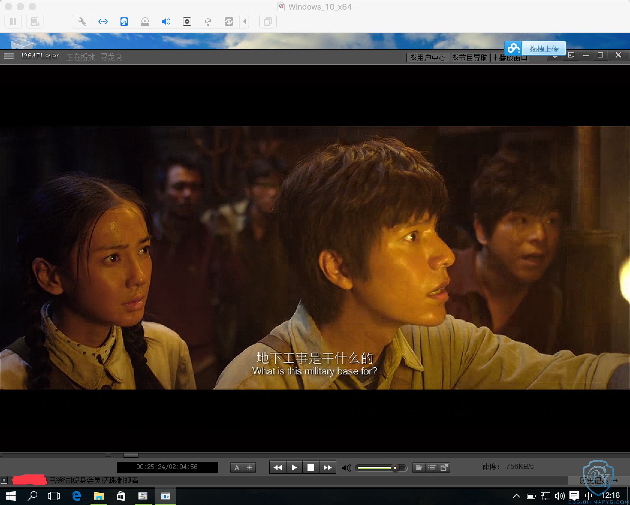Show the playlist list icon
Viewport: 630px width, 505px height.
[x=432, y=467]
